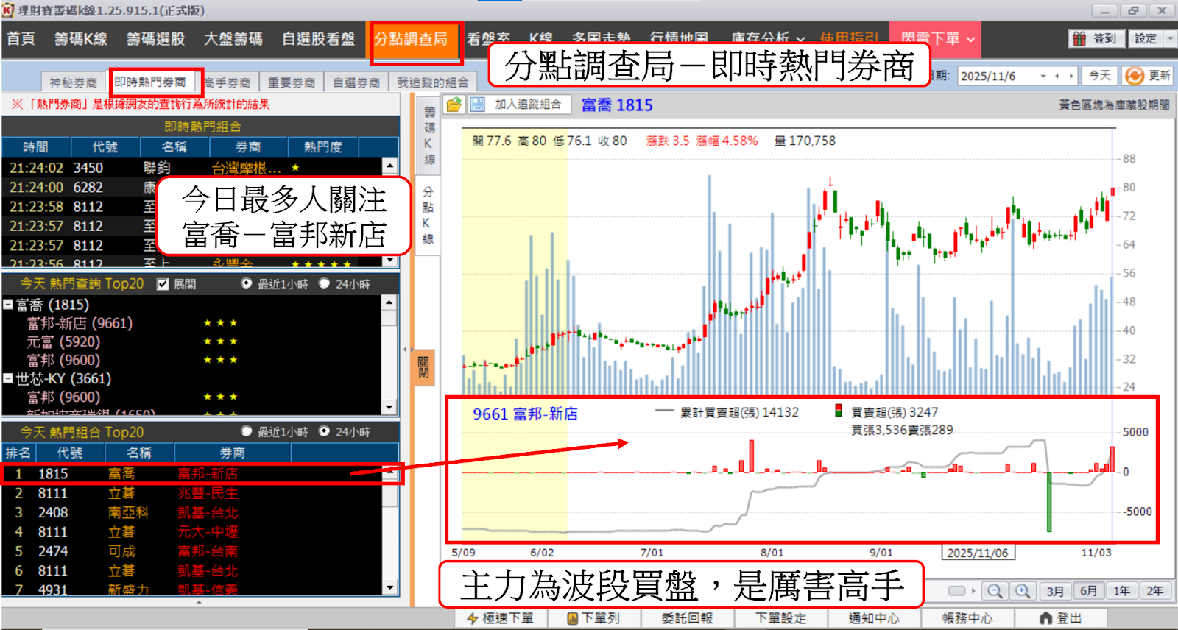Image resolution: width=1178 pixels, height=630 pixels.
Task: Switch to the 重要券商 tab
Action: point(292,82)
